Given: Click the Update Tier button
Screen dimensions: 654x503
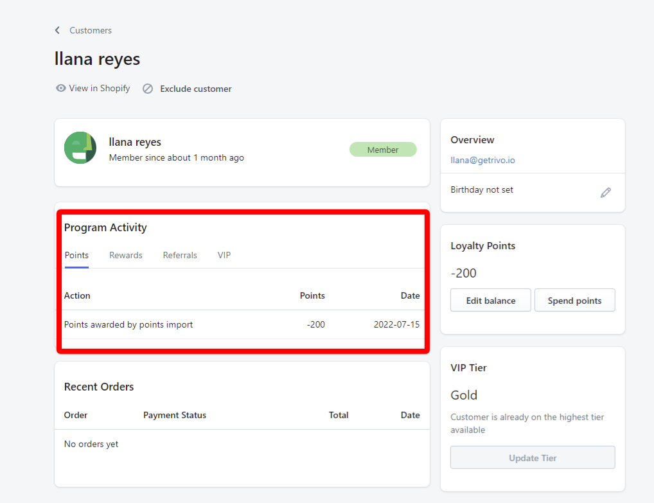Looking at the screenshot, I should [533, 458].
